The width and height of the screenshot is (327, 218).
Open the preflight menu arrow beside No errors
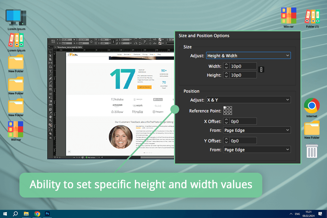click(x=99, y=157)
